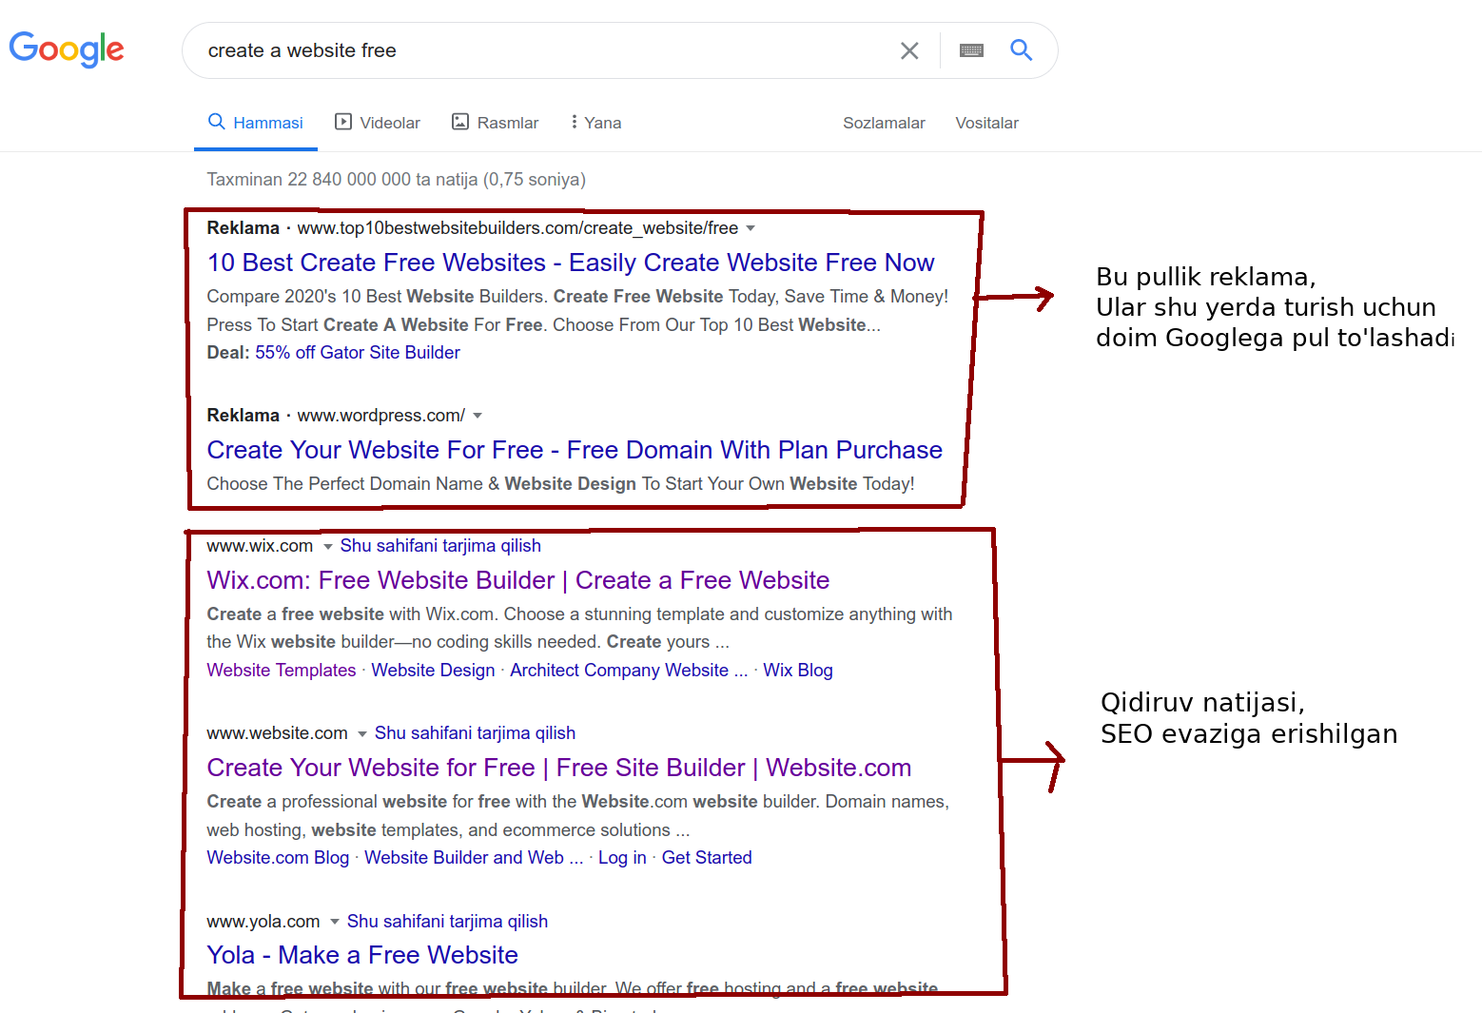Expand dropdown arrow next to www.website.com
1482x1013 pixels.
coord(362,733)
